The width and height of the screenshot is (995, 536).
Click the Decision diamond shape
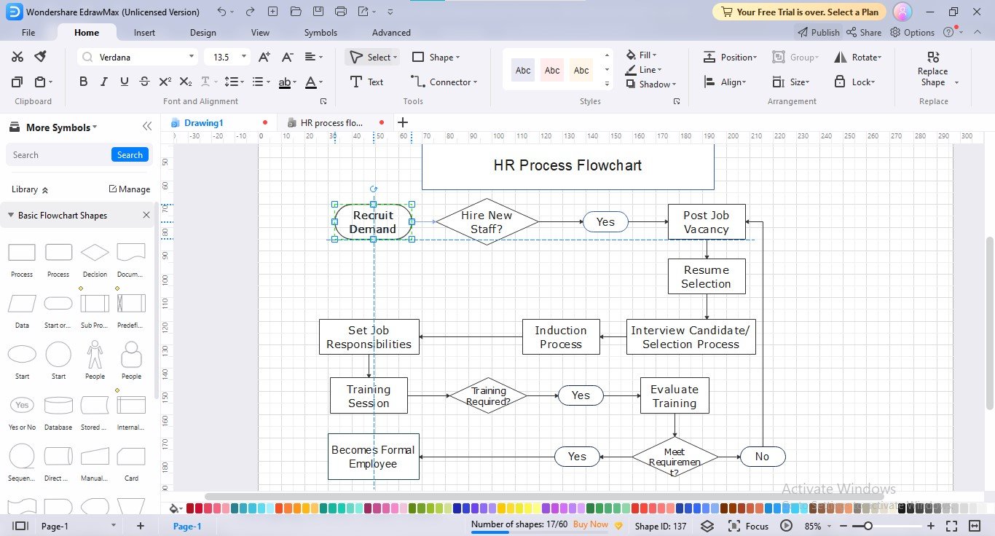click(x=95, y=253)
